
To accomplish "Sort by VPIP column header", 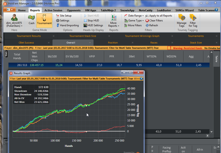I will click(92, 56).
